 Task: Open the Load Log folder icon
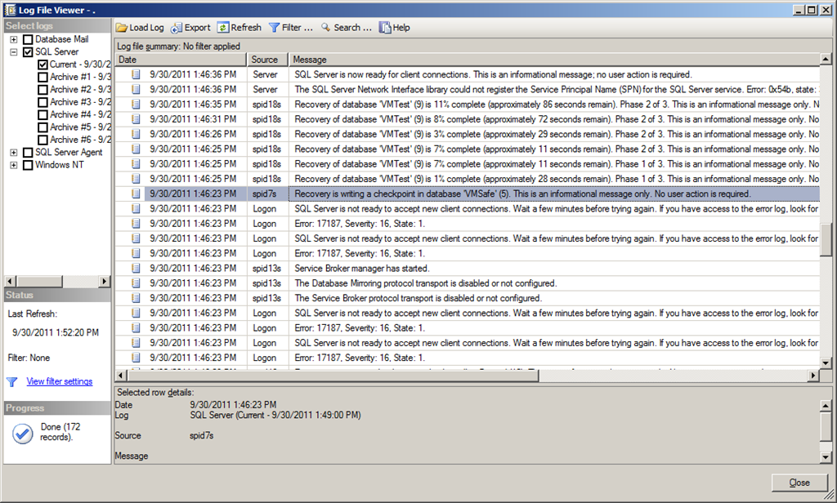click(x=122, y=28)
